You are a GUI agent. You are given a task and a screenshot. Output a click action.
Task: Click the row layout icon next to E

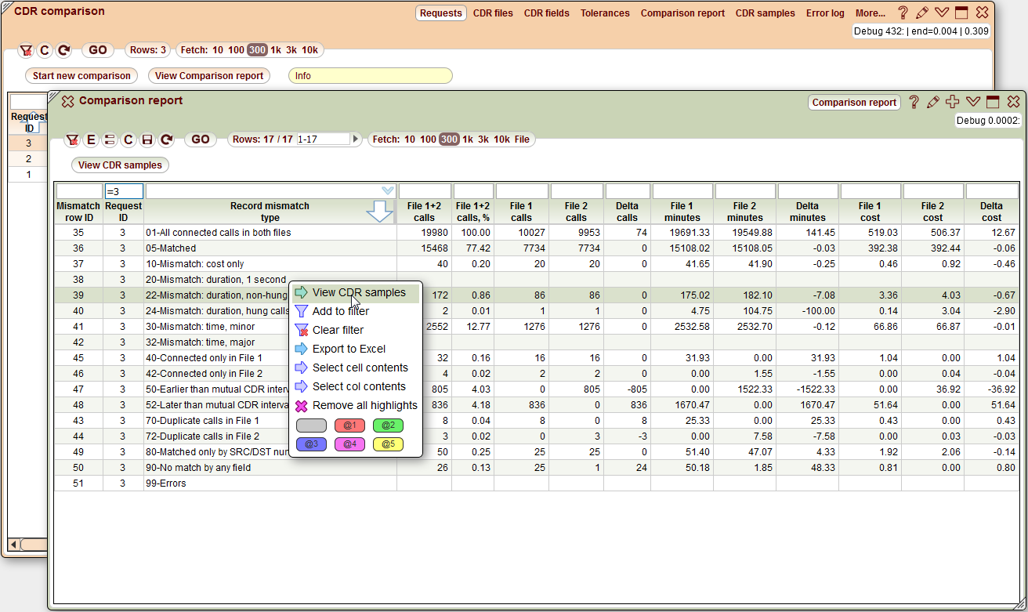pyautogui.click(x=110, y=139)
